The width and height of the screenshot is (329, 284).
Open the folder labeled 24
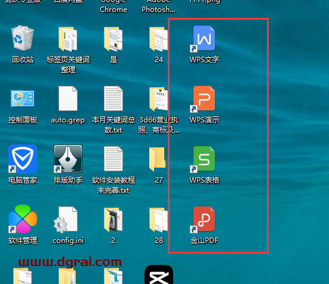click(x=159, y=39)
